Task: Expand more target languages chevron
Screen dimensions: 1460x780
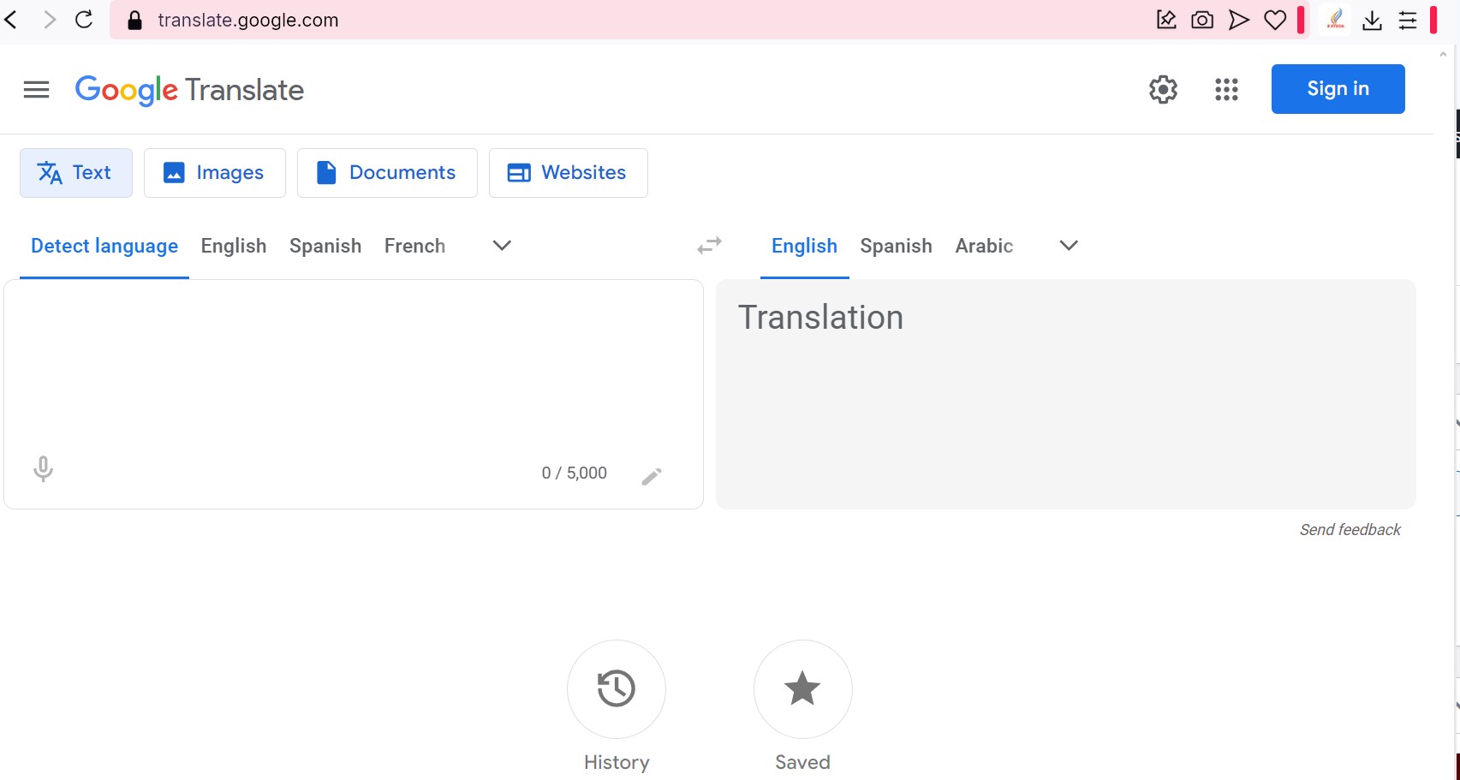Action: click(1069, 246)
